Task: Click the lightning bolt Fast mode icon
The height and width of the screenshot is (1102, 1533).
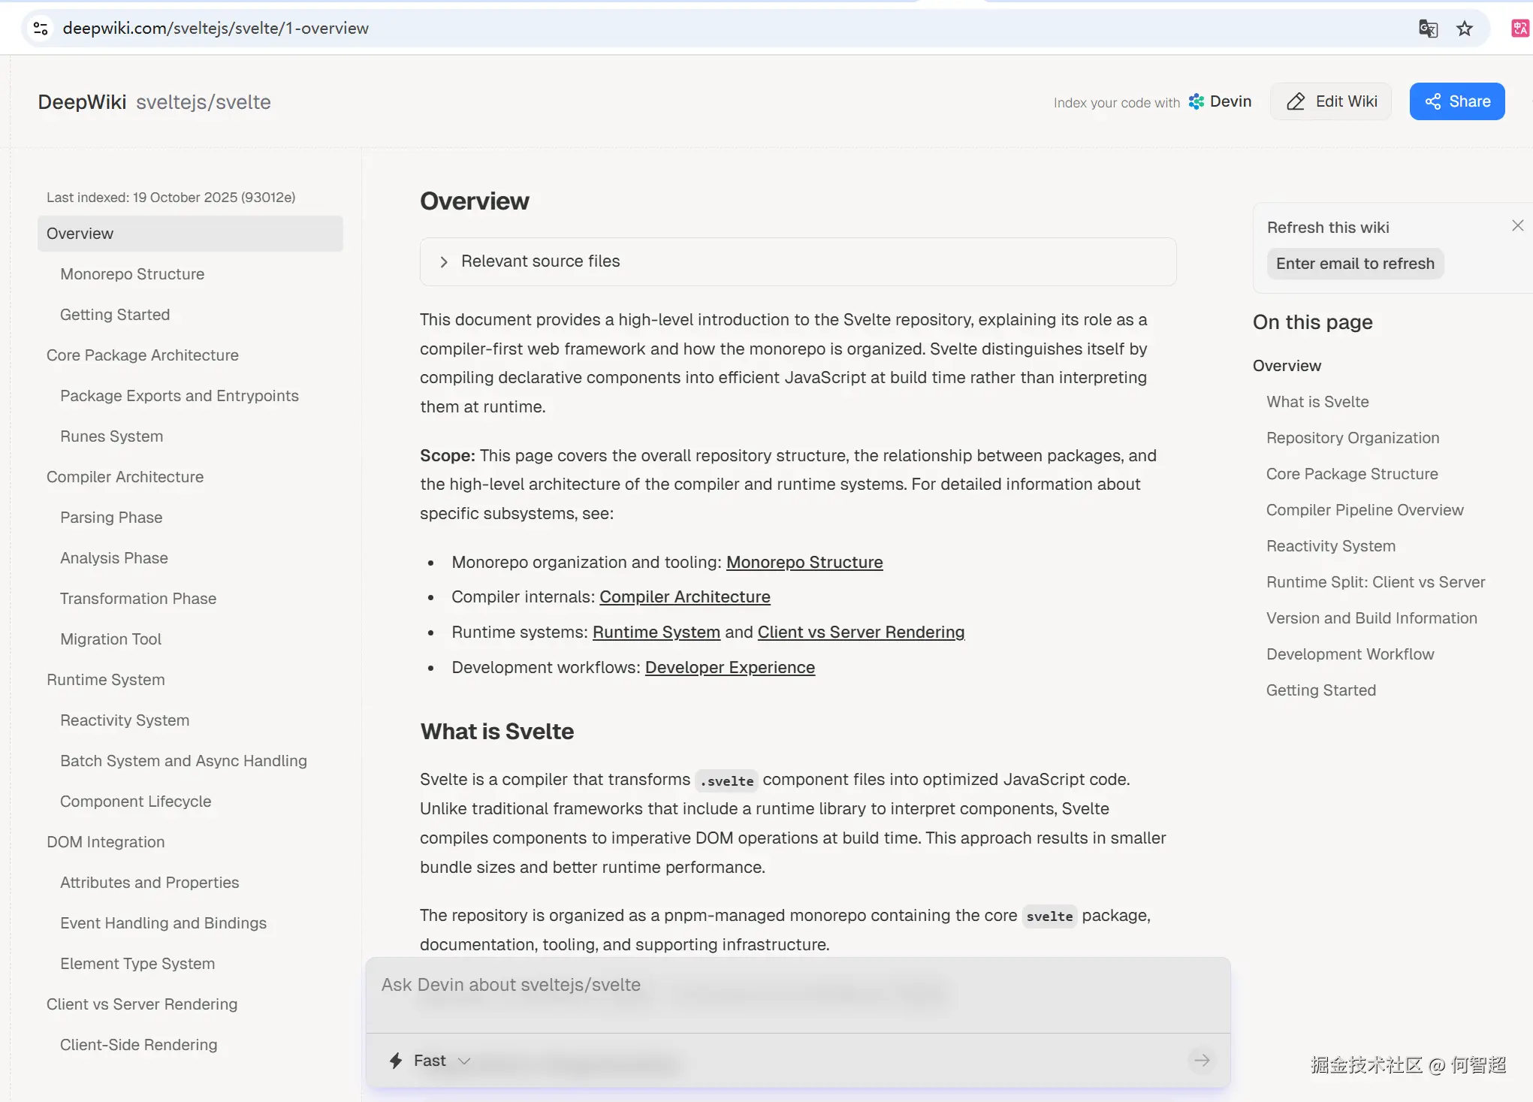Action: click(396, 1061)
